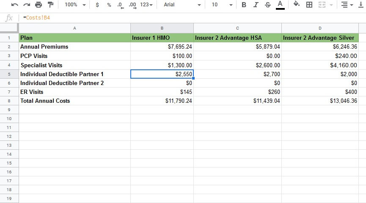Image resolution: width=366 pixels, height=203 pixels.
Task: Click 'Insurer 2 Advantage HSA' cell
Action: tap(238, 38)
